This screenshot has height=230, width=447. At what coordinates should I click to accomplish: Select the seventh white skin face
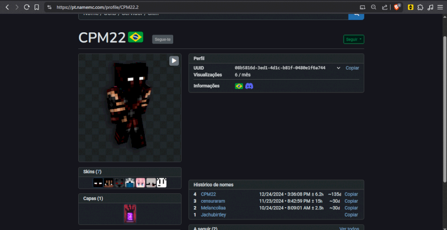[161, 183]
